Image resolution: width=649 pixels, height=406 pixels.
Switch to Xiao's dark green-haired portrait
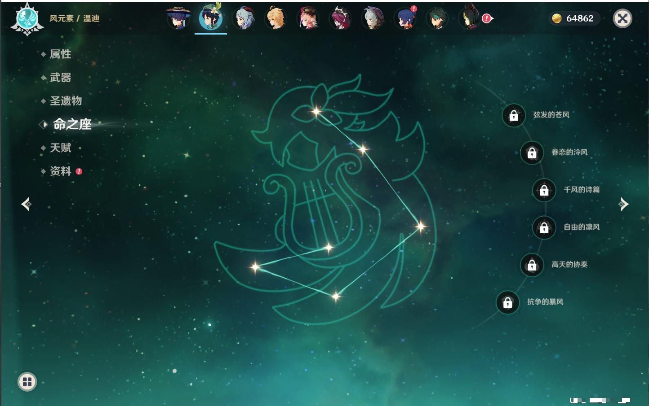[438, 18]
